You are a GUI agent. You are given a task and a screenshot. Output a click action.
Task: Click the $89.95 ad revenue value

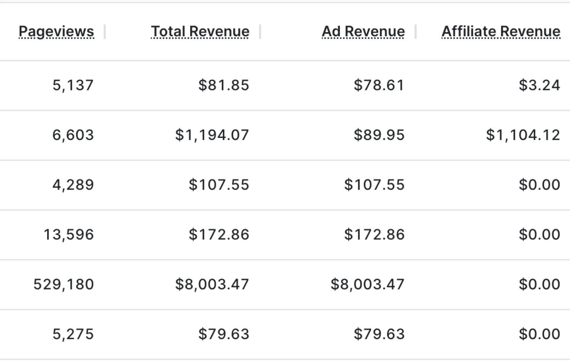click(x=379, y=135)
